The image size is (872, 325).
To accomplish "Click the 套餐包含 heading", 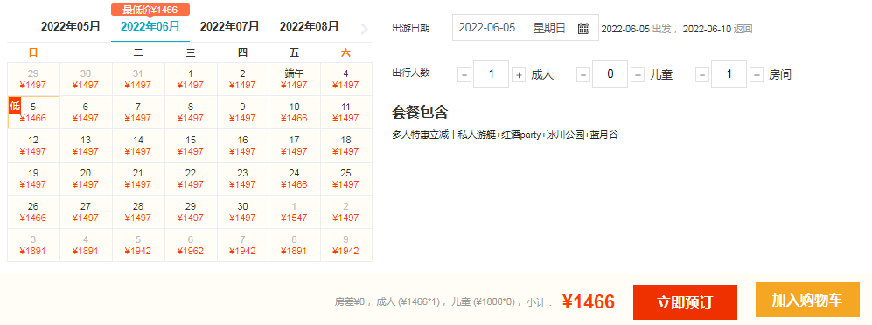I will pos(420,112).
